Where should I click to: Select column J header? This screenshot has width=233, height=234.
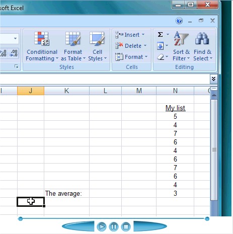(x=31, y=91)
